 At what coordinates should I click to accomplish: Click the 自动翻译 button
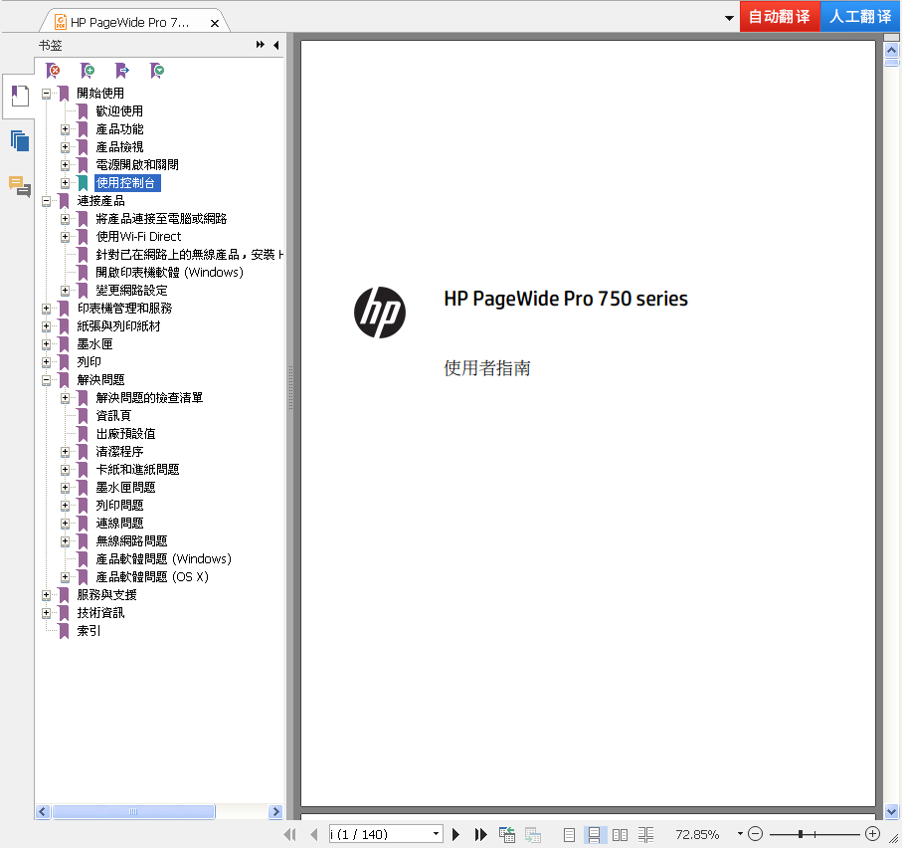click(x=780, y=16)
